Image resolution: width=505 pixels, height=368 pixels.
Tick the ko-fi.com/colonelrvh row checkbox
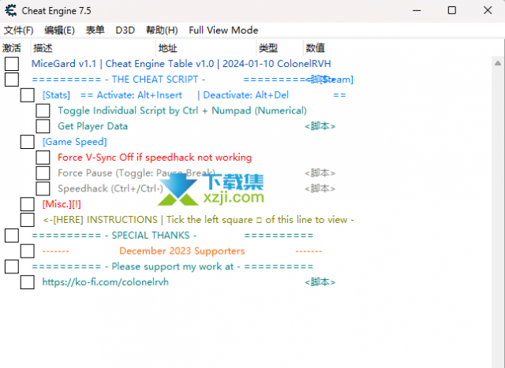(x=28, y=282)
